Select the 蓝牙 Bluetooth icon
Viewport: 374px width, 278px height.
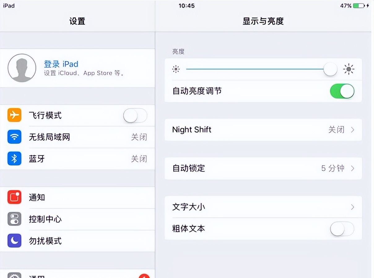[14, 159]
